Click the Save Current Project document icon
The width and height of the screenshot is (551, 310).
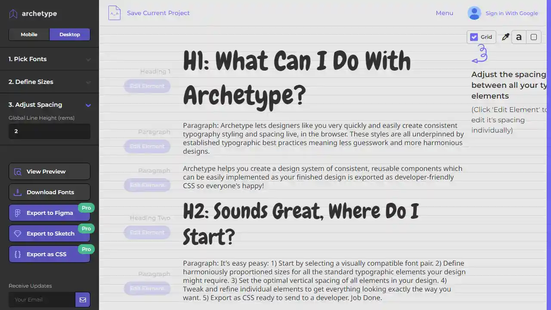coord(114,13)
